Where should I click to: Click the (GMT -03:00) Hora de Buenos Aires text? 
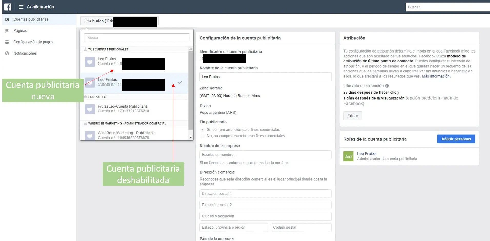(x=230, y=96)
